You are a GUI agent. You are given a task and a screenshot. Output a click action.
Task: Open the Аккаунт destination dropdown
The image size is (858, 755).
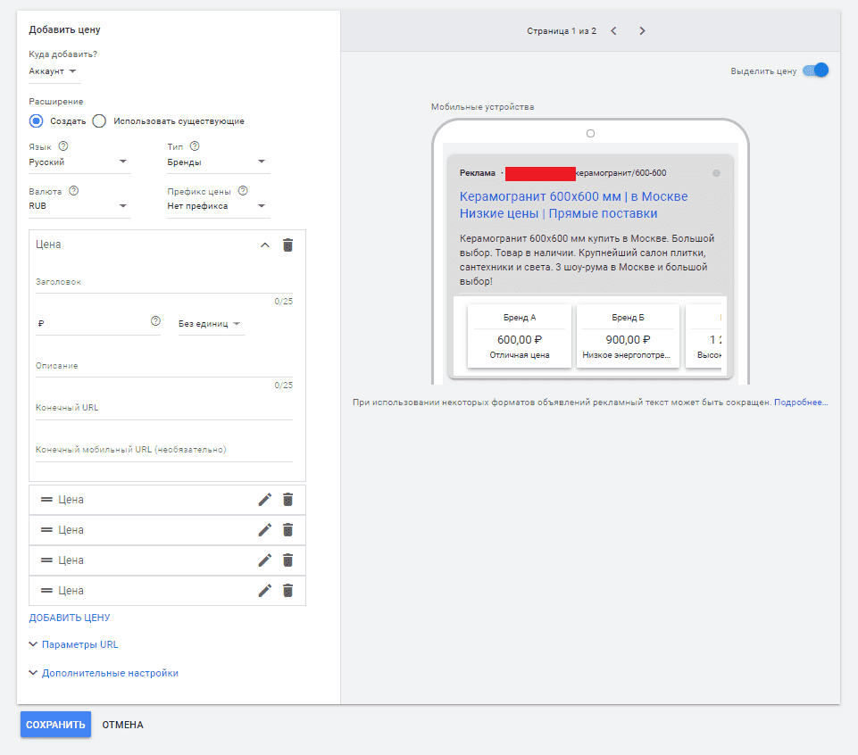coord(54,71)
